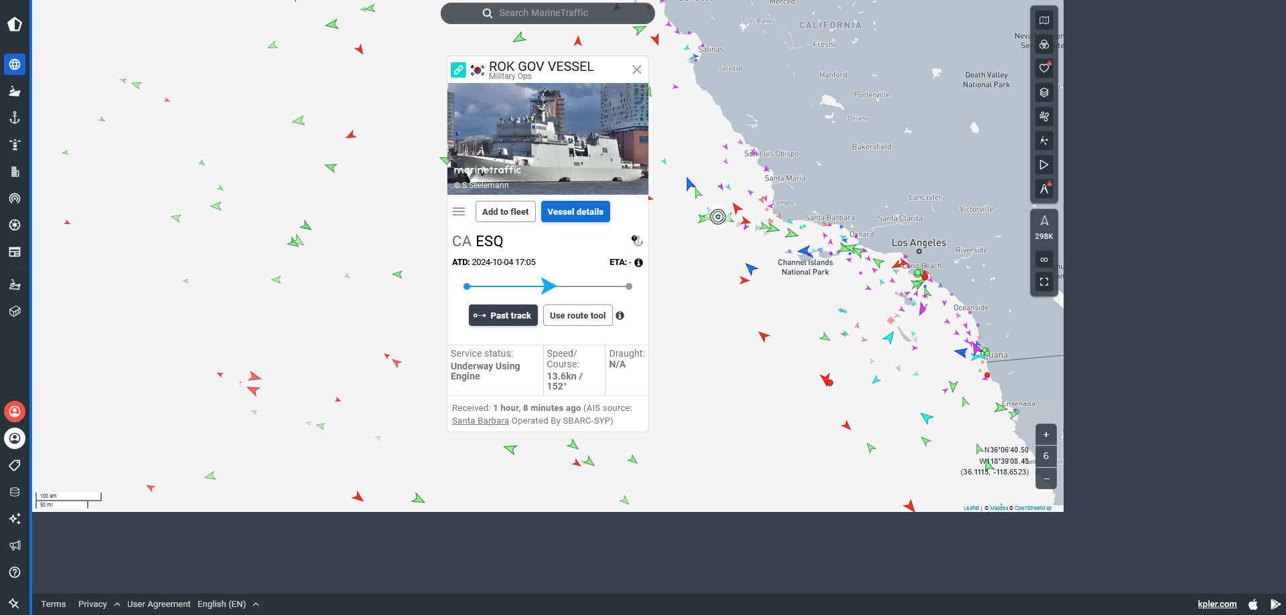
Task: Zoom out with the minus button
Action: (x=1046, y=478)
